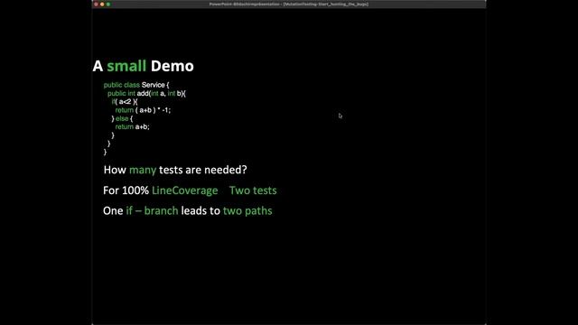
Task: Click the 'public class Service {' code line
Action: (136, 85)
